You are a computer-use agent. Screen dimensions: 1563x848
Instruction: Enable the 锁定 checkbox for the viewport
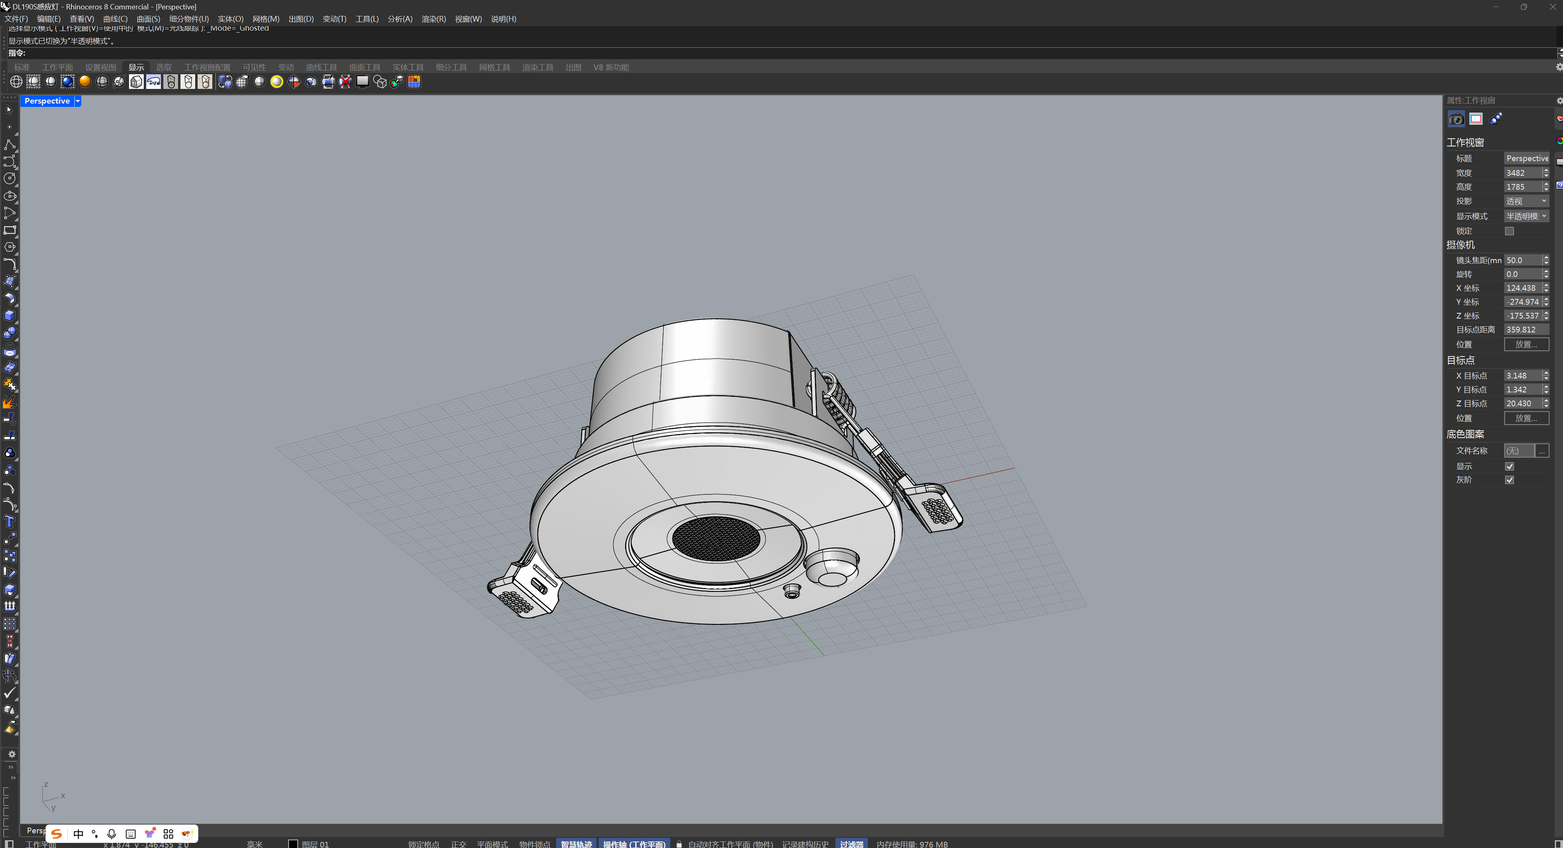point(1510,231)
